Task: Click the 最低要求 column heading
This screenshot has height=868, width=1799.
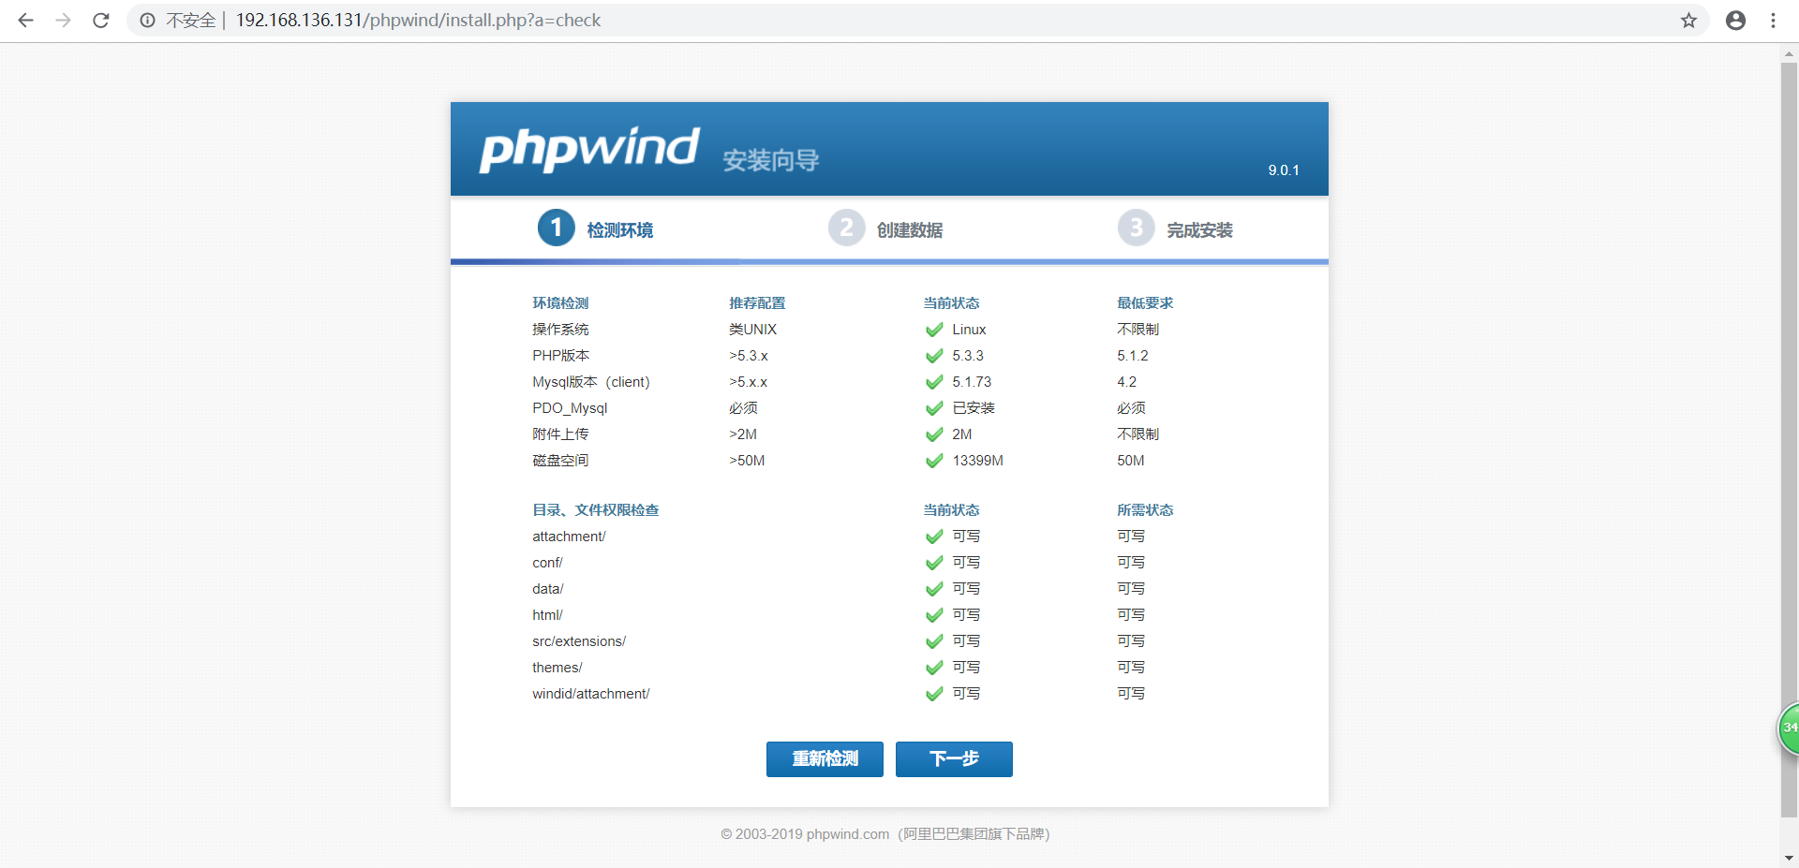Action: [x=1145, y=303]
